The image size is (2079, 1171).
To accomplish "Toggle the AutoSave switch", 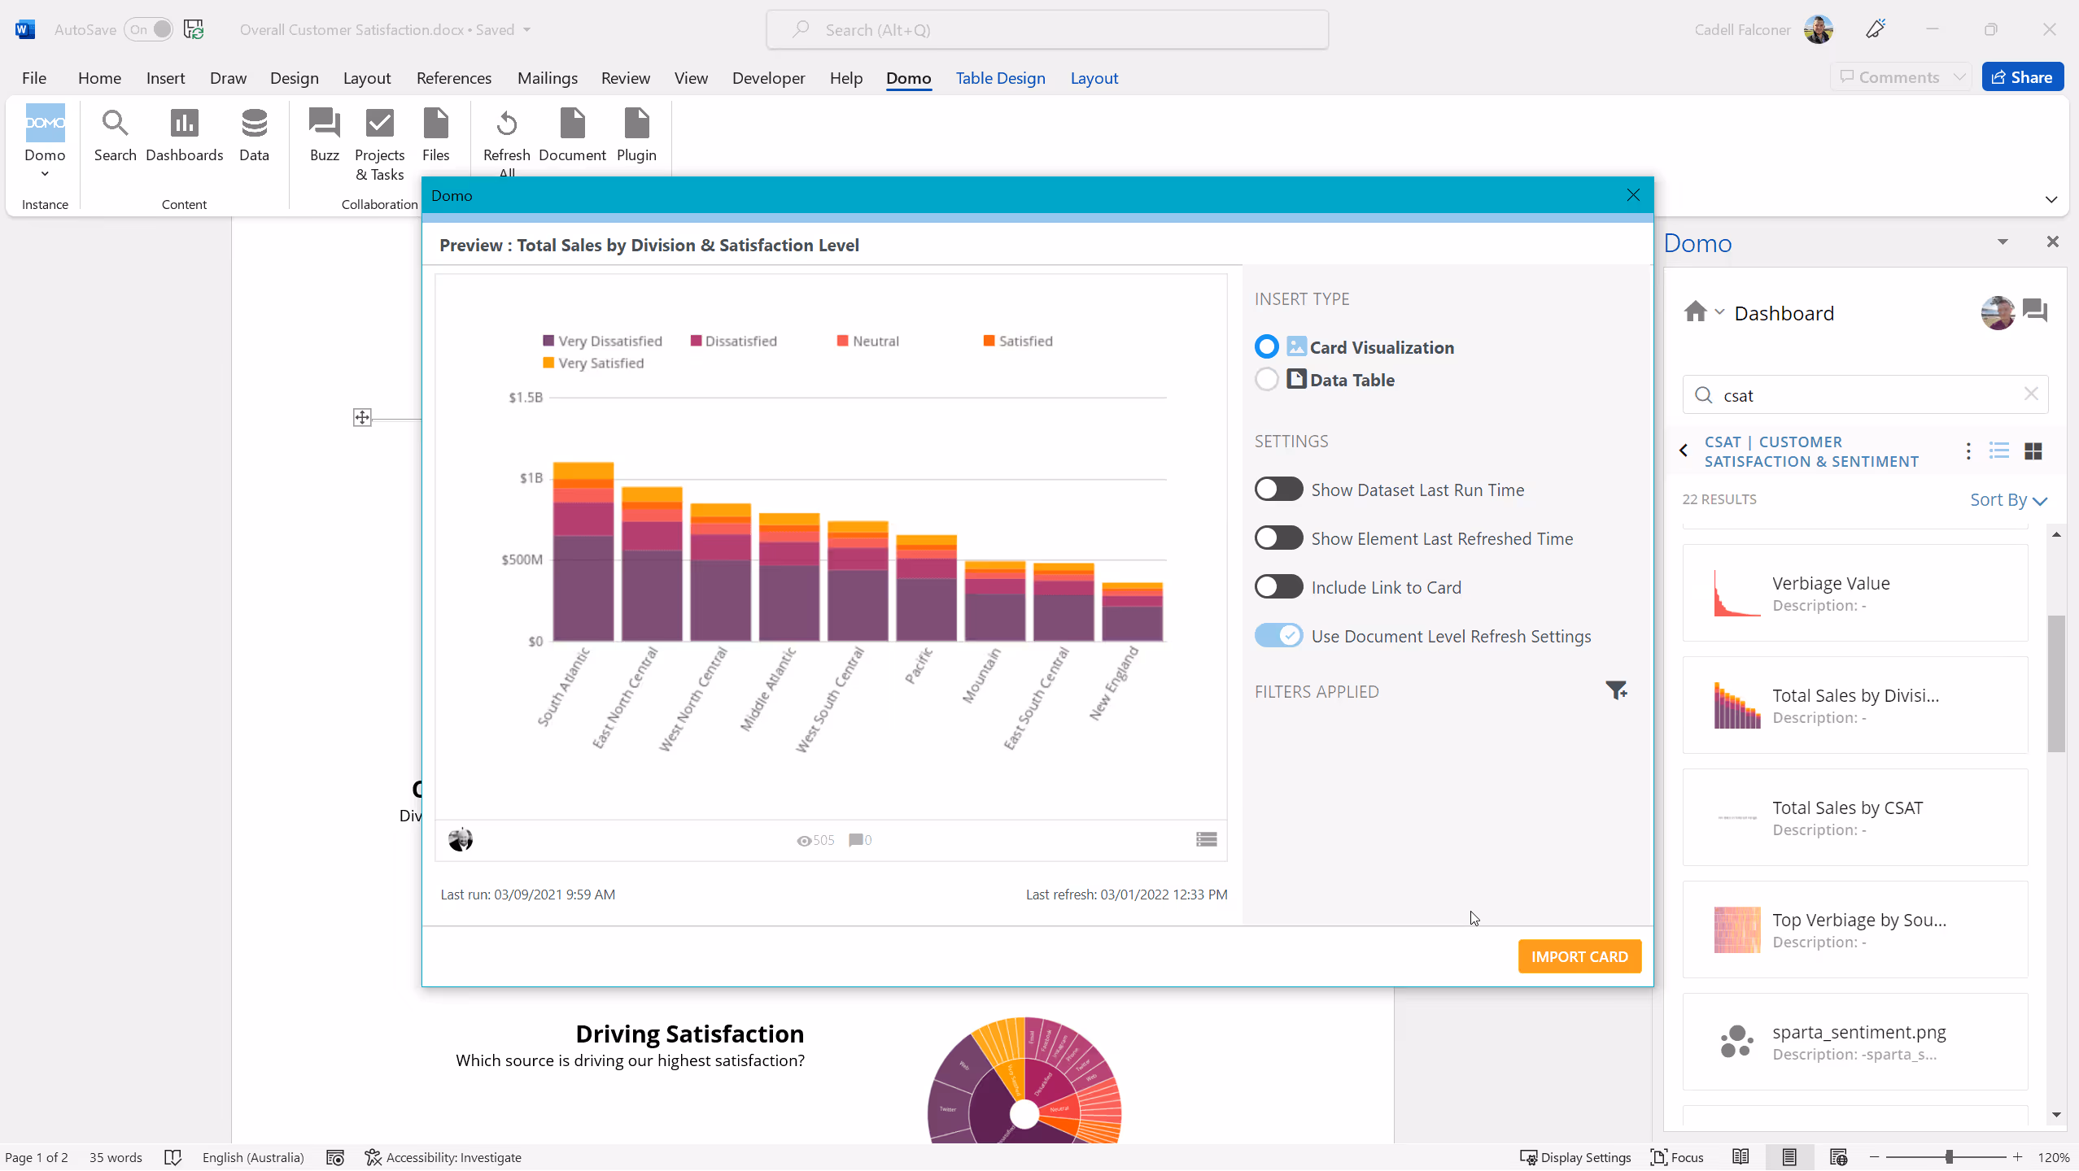I will click(x=148, y=29).
